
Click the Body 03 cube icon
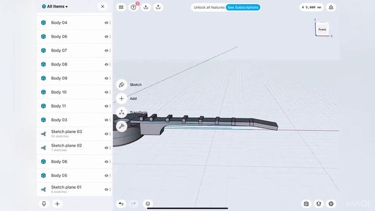(43, 120)
